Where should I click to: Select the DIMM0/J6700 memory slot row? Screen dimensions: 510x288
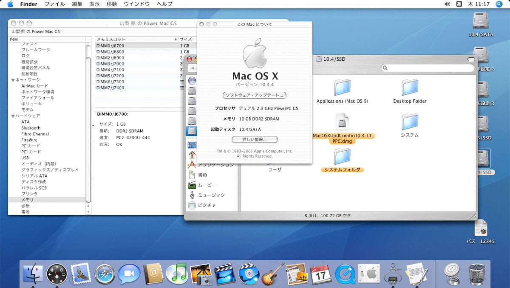pos(144,45)
